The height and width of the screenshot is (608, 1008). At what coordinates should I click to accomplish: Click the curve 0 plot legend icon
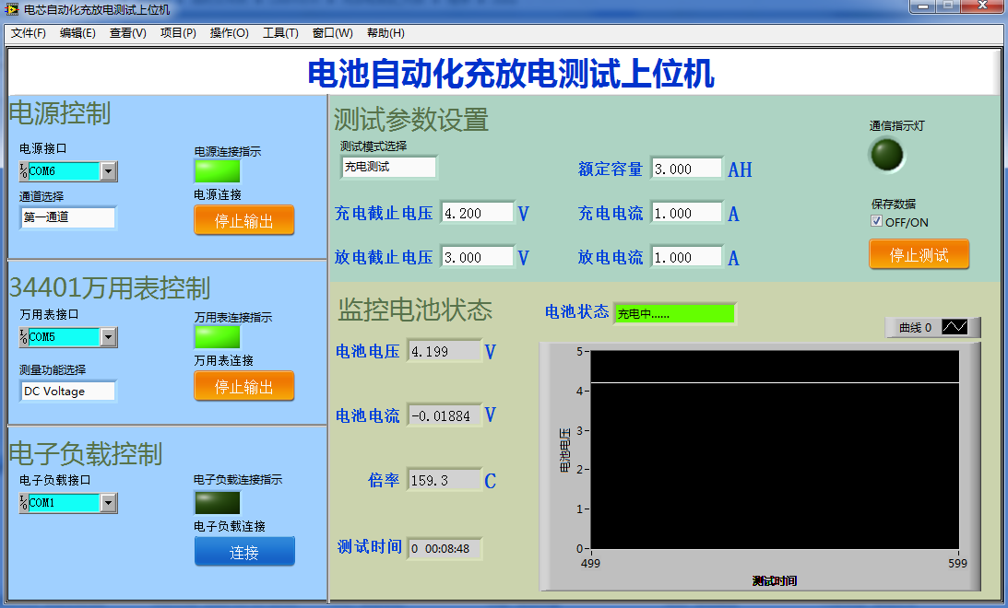click(955, 327)
